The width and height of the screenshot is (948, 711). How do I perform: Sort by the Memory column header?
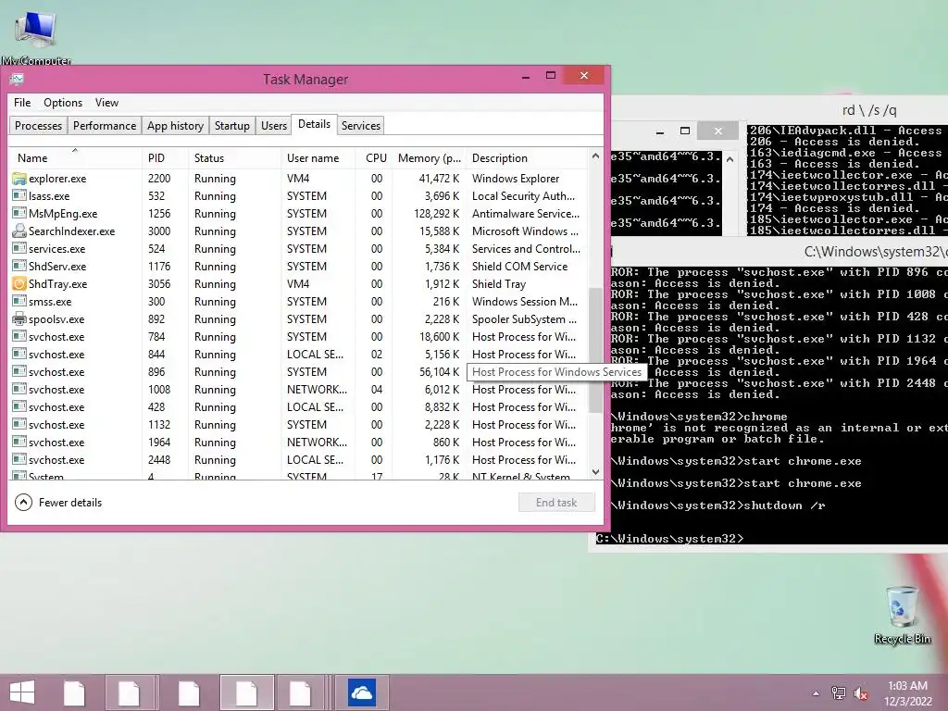coord(430,157)
